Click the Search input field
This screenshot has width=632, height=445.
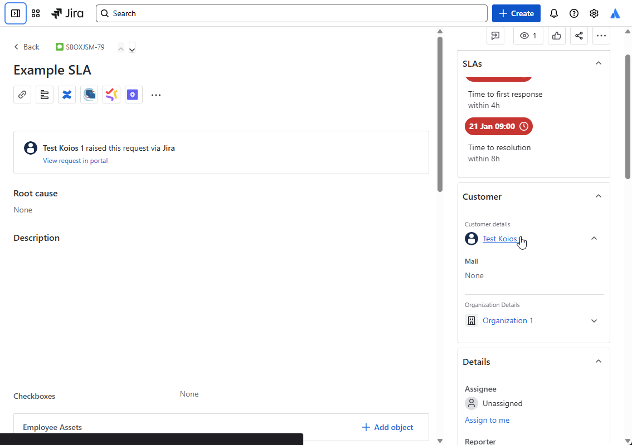pos(291,14)
